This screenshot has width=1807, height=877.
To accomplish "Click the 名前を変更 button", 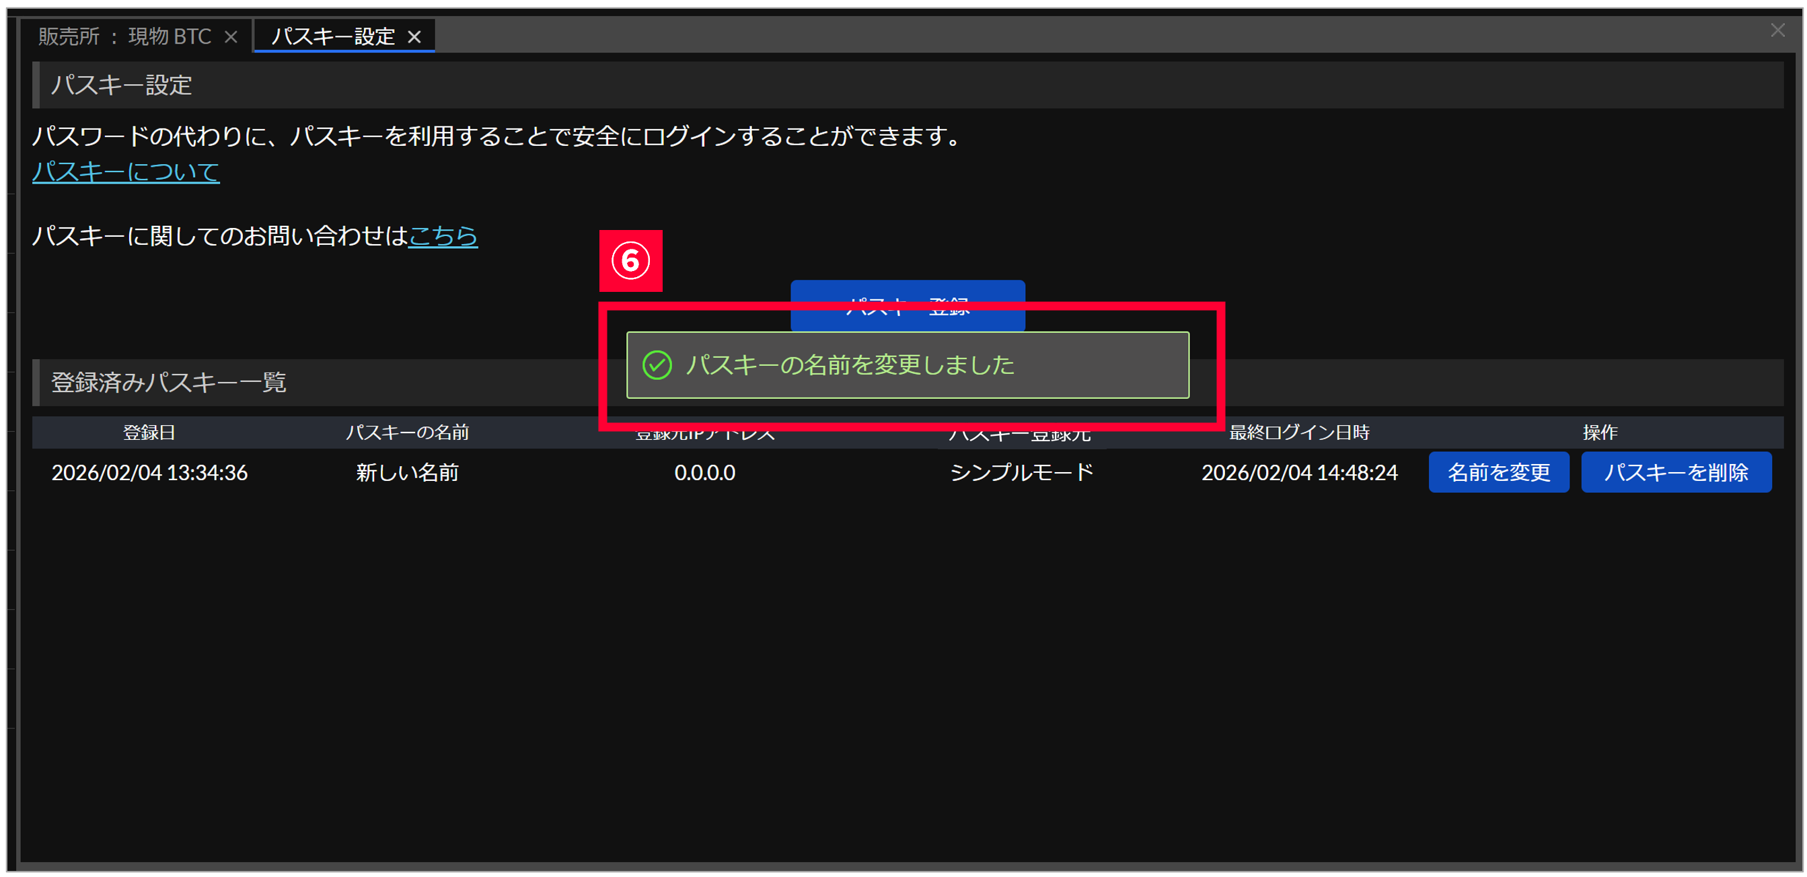I will click(x=1498, y=473).
